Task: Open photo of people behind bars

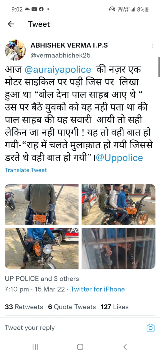Action: click(x=119, y=248)
